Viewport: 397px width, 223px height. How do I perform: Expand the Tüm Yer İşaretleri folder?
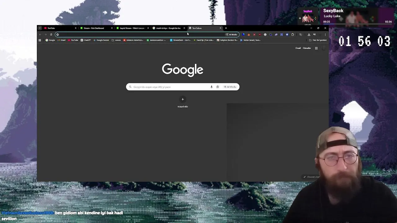coord(318,40)
